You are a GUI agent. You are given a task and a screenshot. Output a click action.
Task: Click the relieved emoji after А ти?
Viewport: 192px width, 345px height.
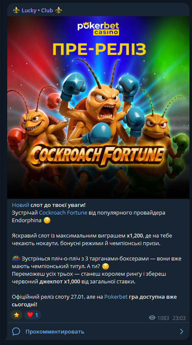pyautogui.click(x=106, y=266)
